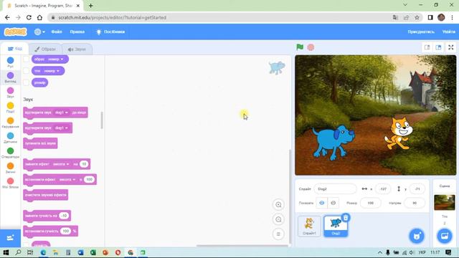The image size is (459, 258).
Task: Open the Sound blocks category
Action: [x=10, y=92]
